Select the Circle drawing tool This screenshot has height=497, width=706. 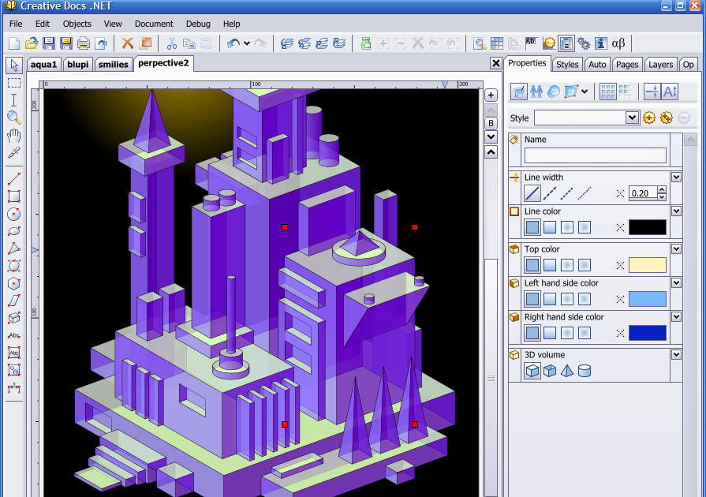pos(13,213)
